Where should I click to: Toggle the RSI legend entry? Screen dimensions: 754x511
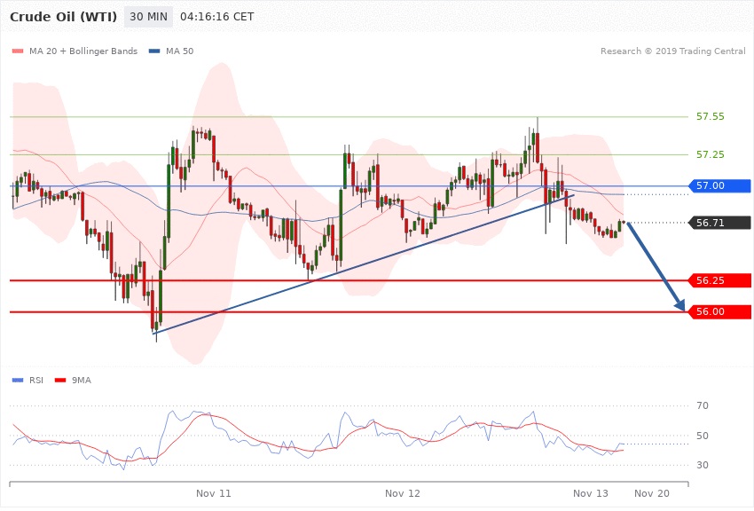[28, 381]
